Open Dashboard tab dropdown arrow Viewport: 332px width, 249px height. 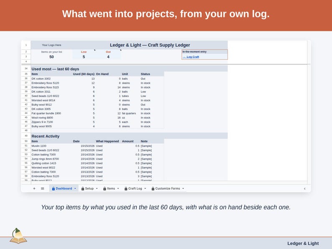tap(75, 188)
